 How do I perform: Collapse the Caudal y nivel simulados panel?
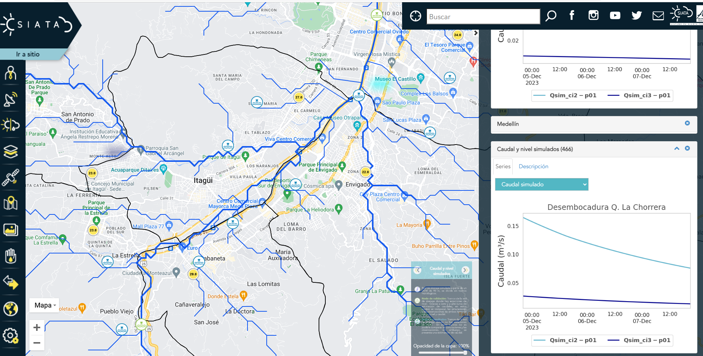point(677,149)
